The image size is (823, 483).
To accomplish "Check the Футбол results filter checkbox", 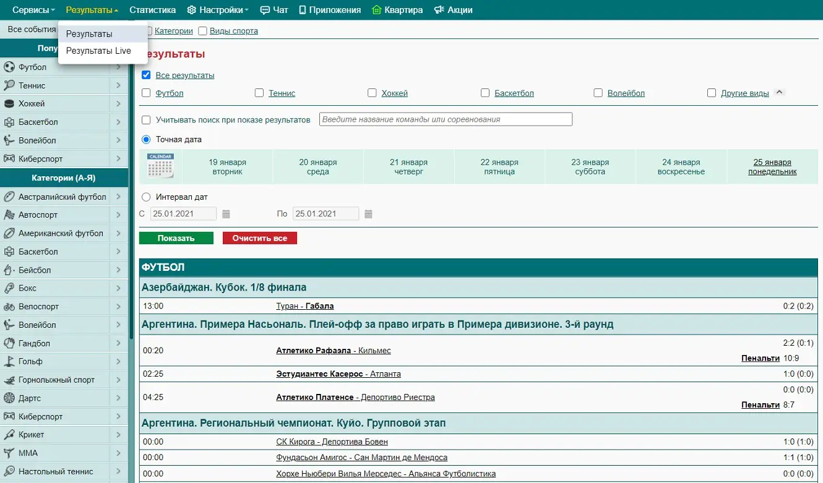I will pos(146,93).
